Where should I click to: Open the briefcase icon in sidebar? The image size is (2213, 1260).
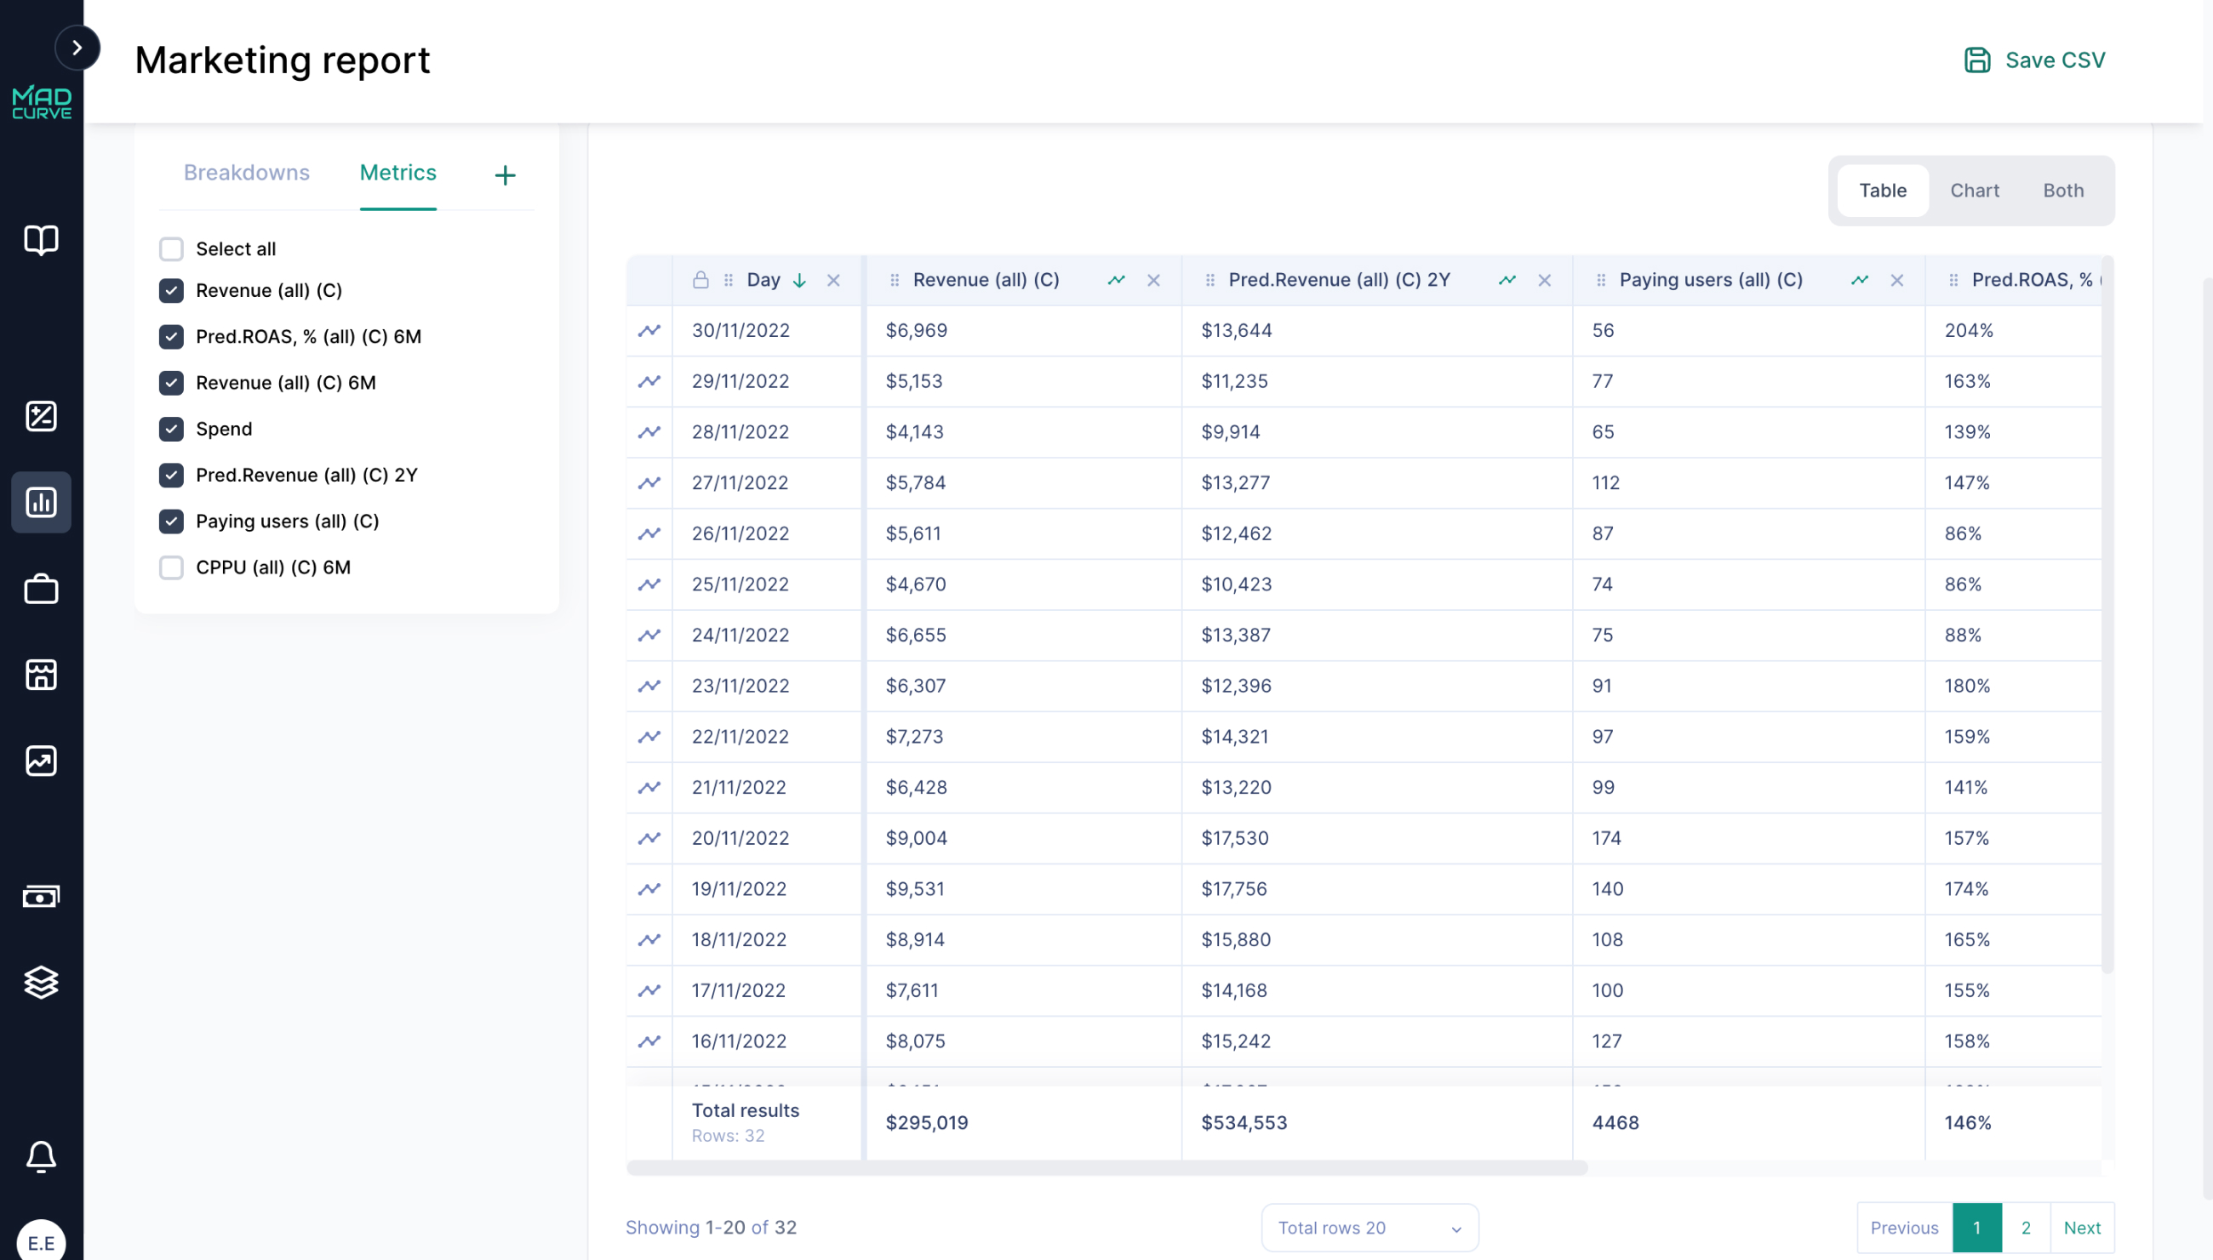tap(41, 590)
